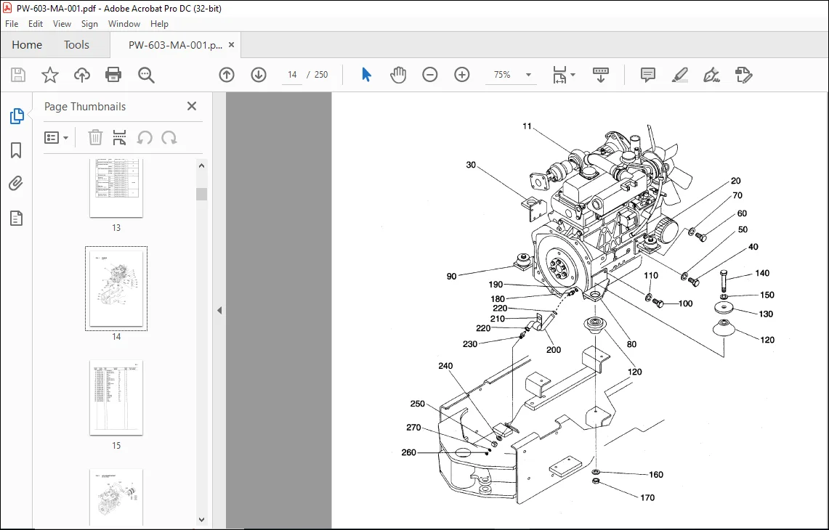Open the Sign menu
Image resolution: width=829 pixels, height=530 pixels.
tap(89, 24)
